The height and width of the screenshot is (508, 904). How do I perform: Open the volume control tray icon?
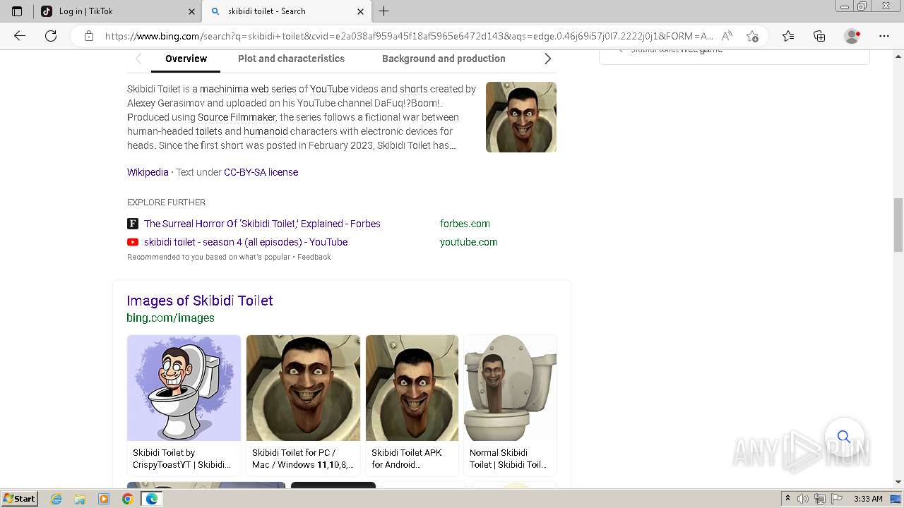click(803, 499)
